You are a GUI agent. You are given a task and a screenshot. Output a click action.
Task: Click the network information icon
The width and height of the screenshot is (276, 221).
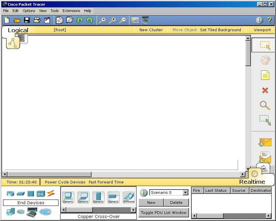pyautogui.click(x=259, y=20)
